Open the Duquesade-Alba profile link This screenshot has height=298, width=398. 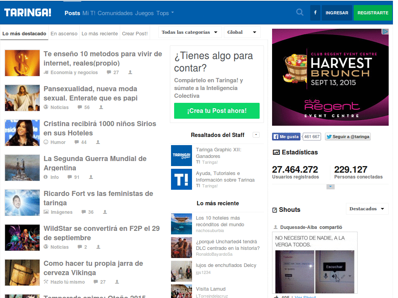pos(298,227)
